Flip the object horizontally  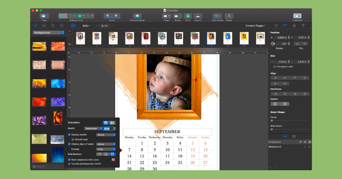tap(297, 43)
